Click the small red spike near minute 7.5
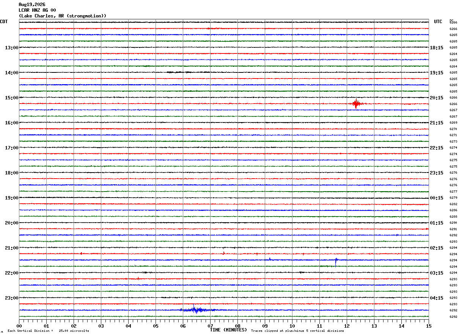Screen dimensions: 459x336 (224, 253)
